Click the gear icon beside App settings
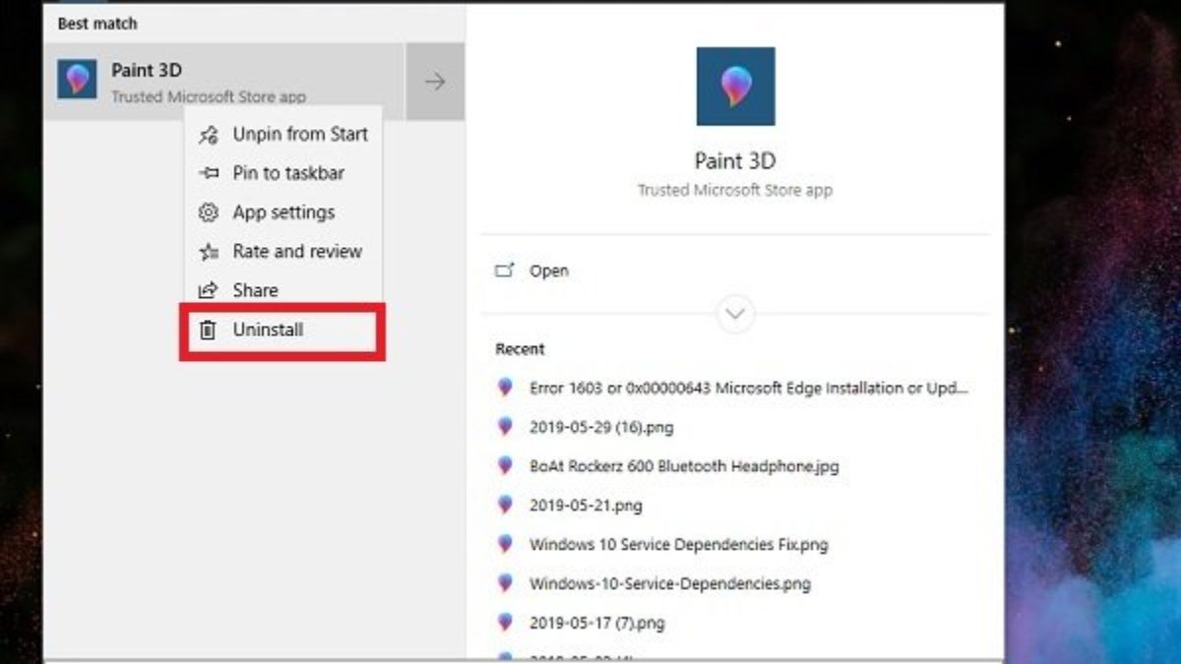Image resolution: width=1181 pixels, height=664 pixels. (x=208, y=212)
